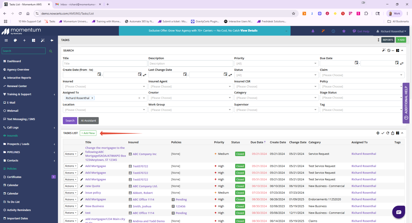
Task: Edit the 'new Quote' task pencil icon
Action: coord(82,186)
